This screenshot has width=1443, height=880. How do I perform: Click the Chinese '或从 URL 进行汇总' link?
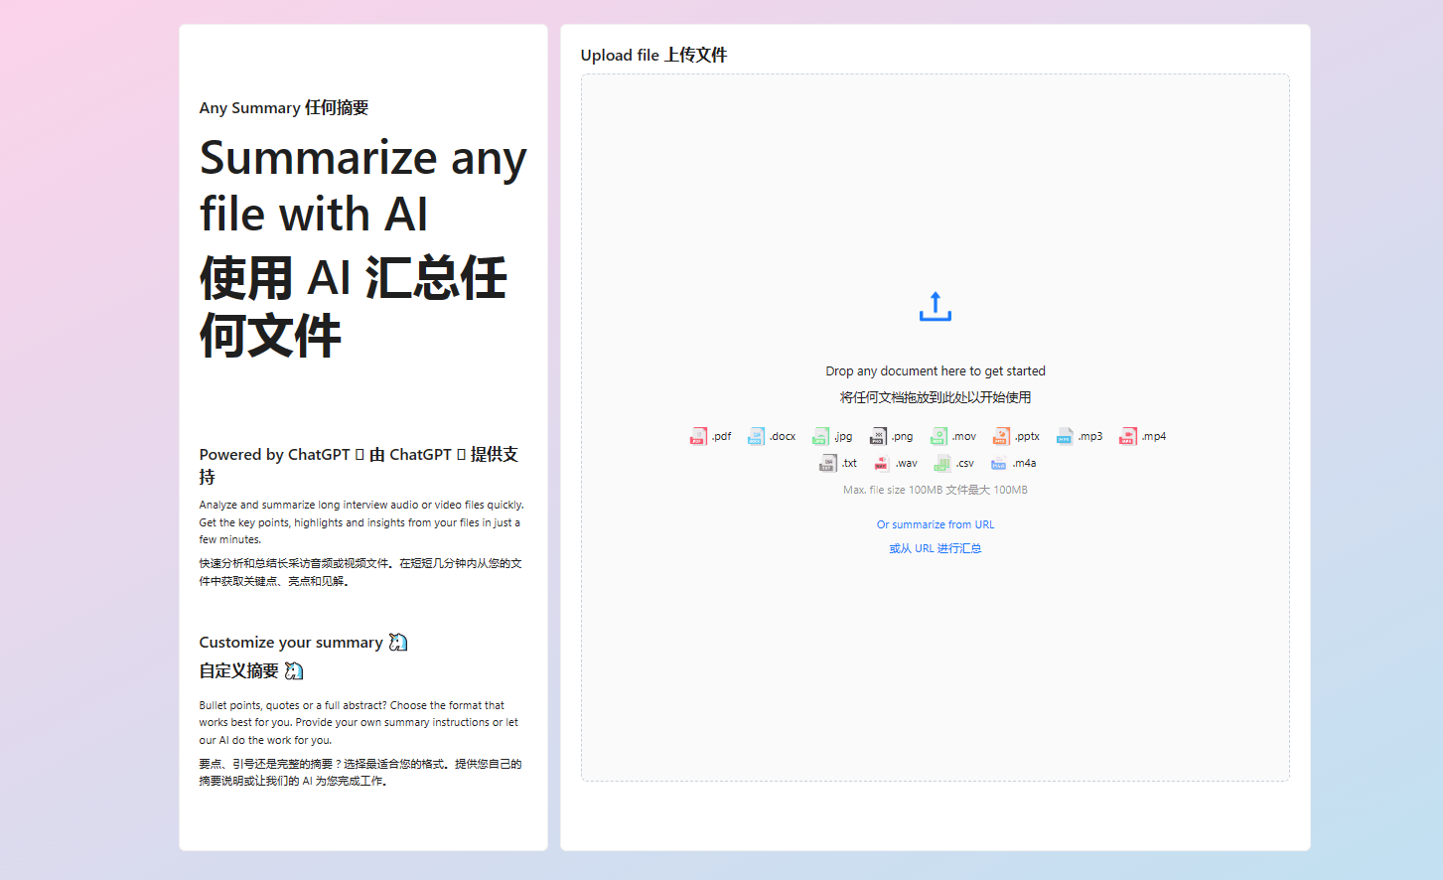coord(935,548)
